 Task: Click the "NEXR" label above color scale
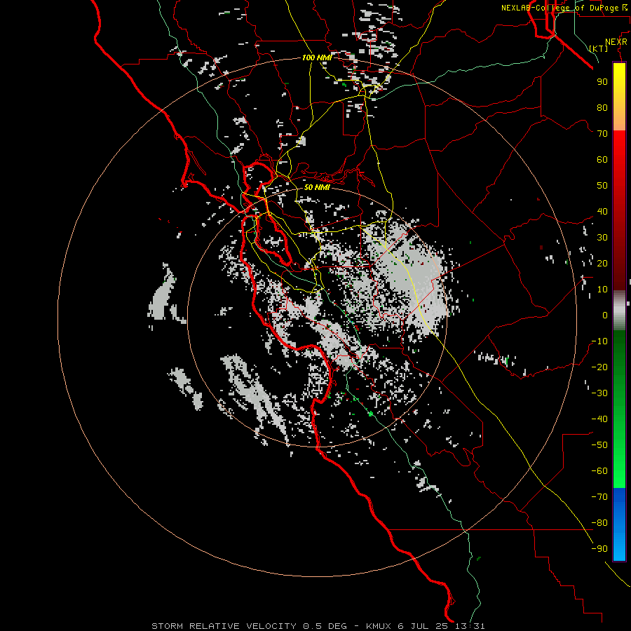(x=616, y=42)
